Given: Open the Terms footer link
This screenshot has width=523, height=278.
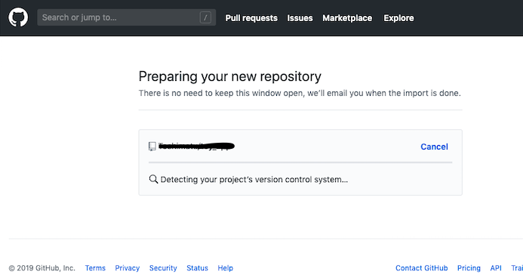Looking at the screenshot, I should point(95,268).
